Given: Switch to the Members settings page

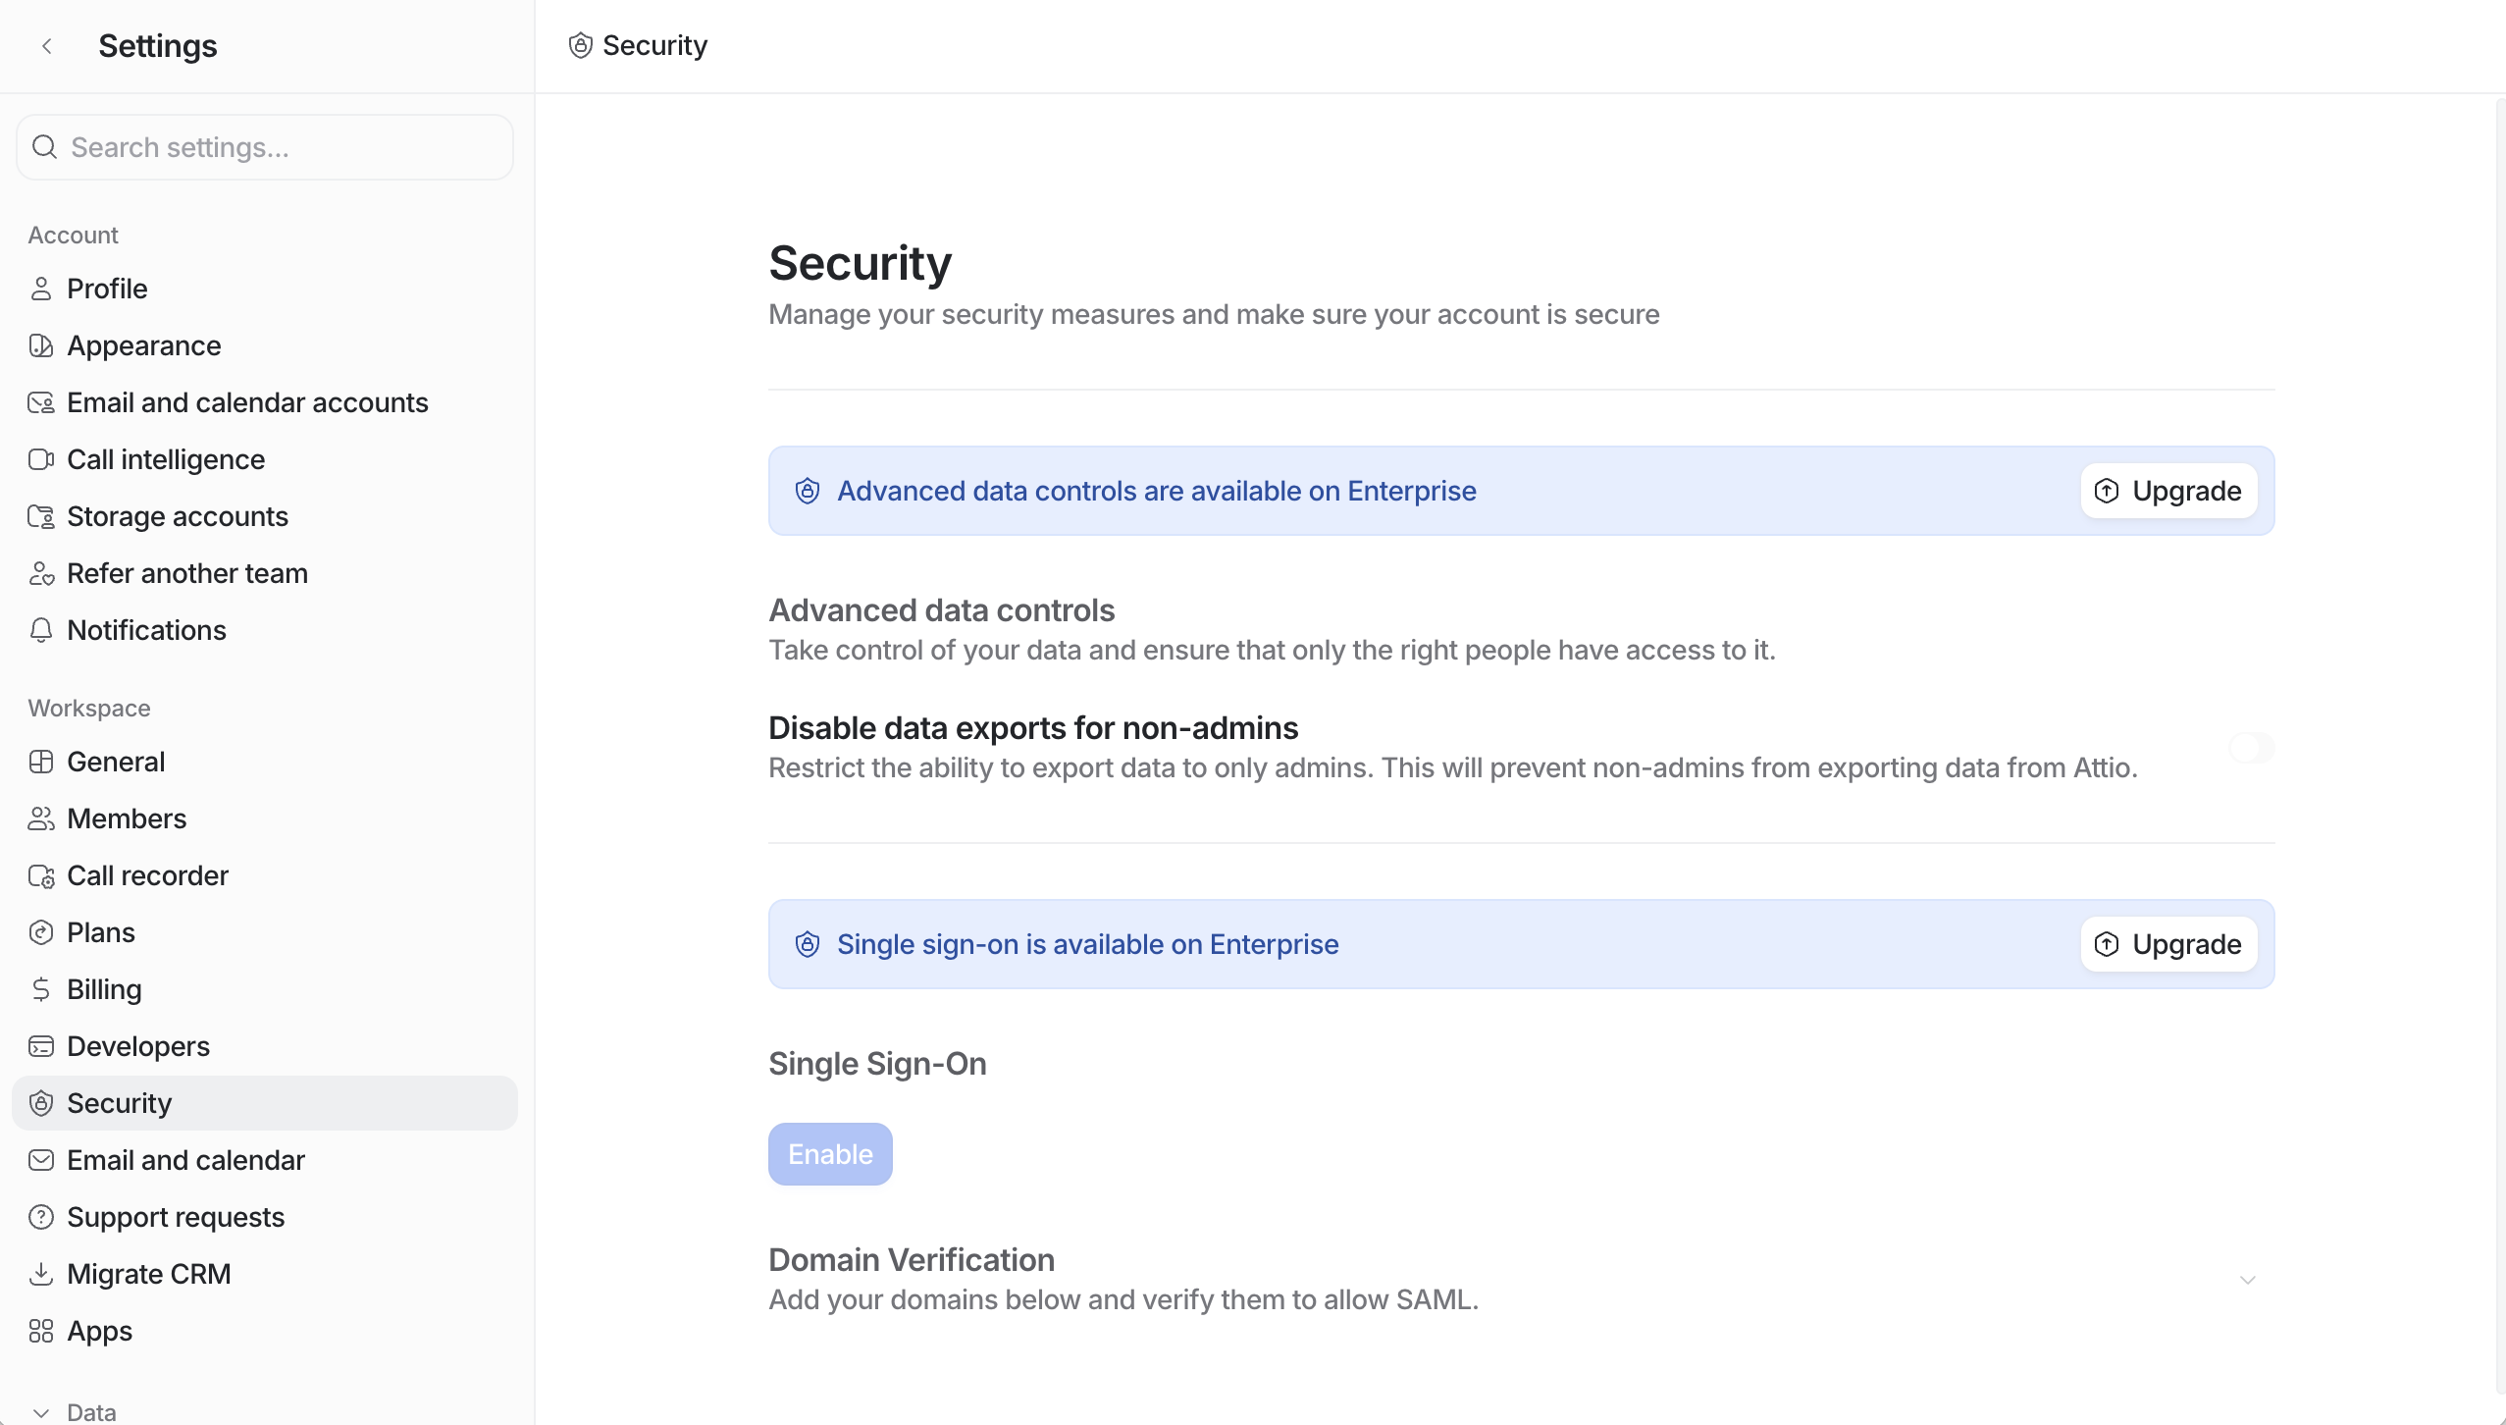Looking at the screenshot, I should 127,818.
